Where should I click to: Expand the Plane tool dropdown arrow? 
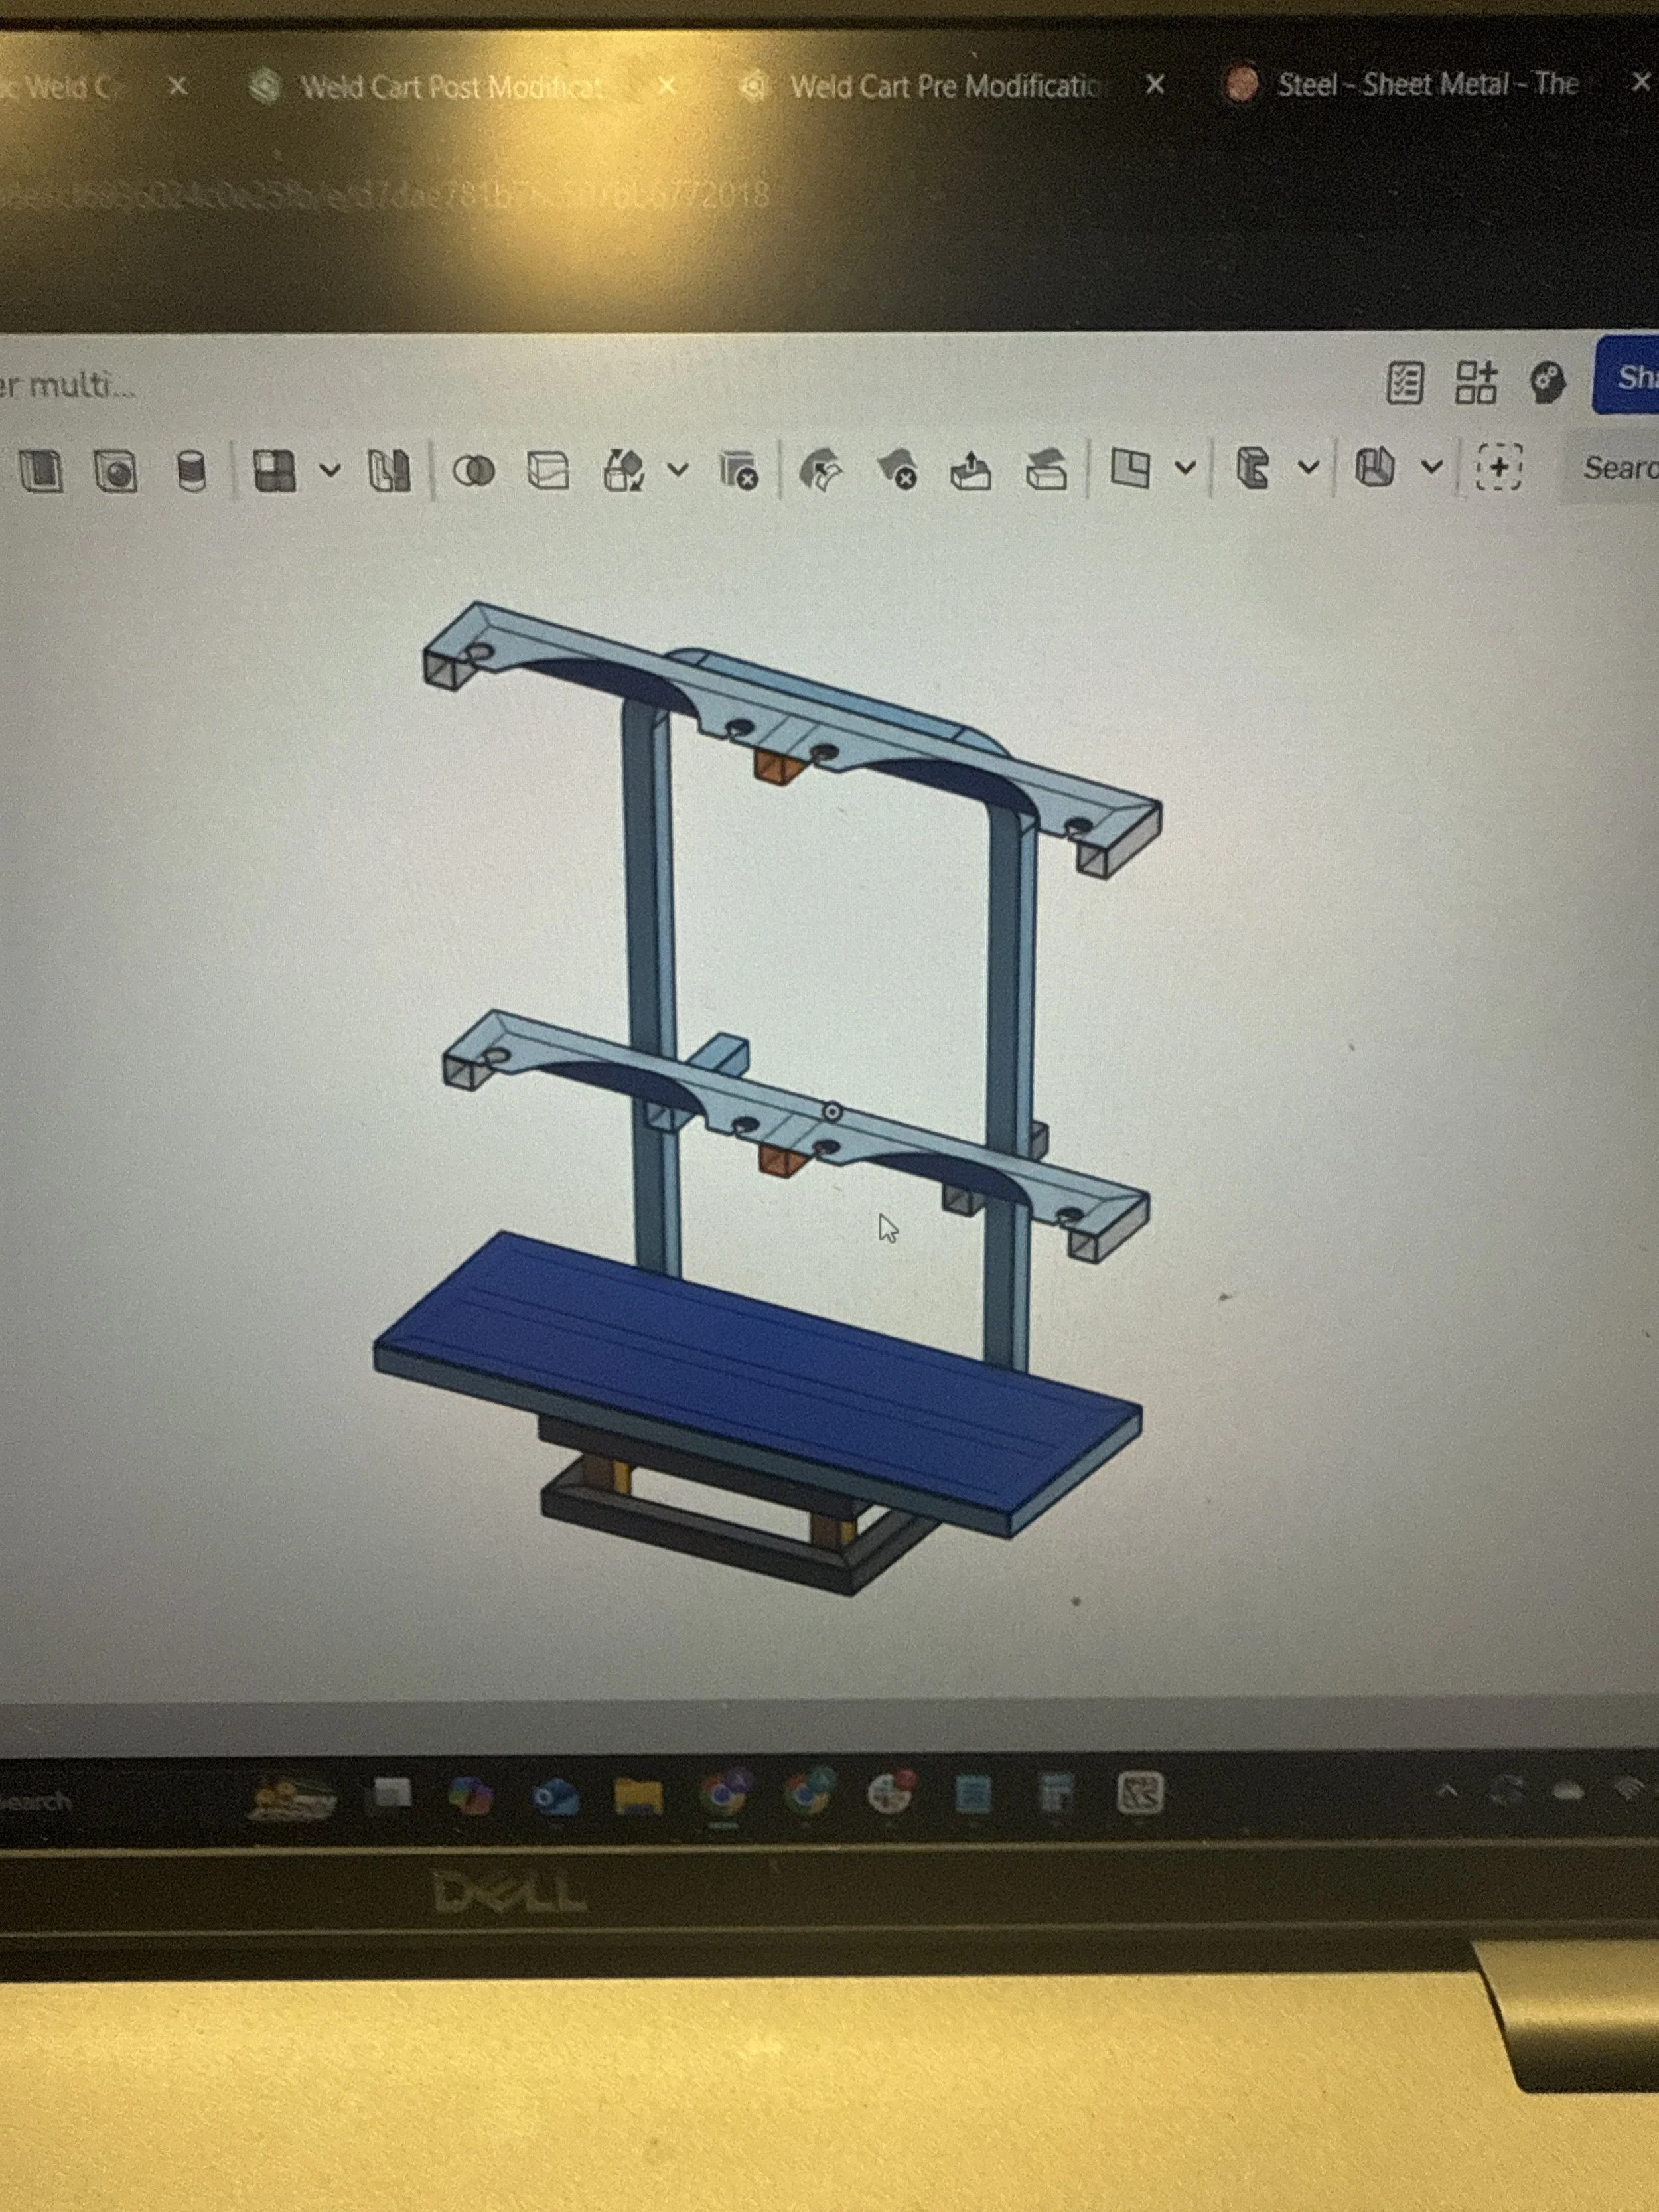(x=1185, y=467)
